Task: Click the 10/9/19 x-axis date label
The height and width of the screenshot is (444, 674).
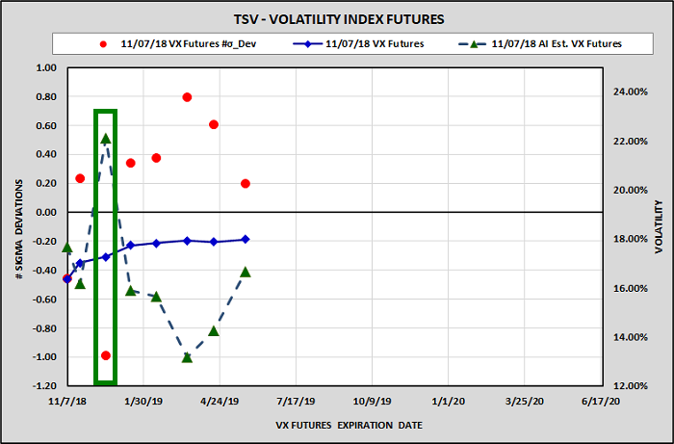Action: tap(371, 400)
